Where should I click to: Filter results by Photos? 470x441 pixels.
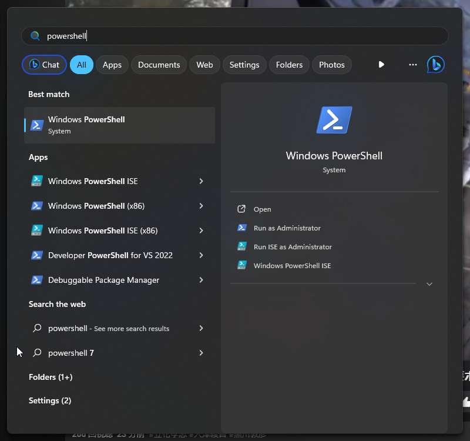[332, 65]
